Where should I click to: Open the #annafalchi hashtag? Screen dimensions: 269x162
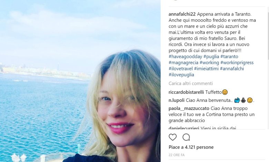[x=232, y=69]
